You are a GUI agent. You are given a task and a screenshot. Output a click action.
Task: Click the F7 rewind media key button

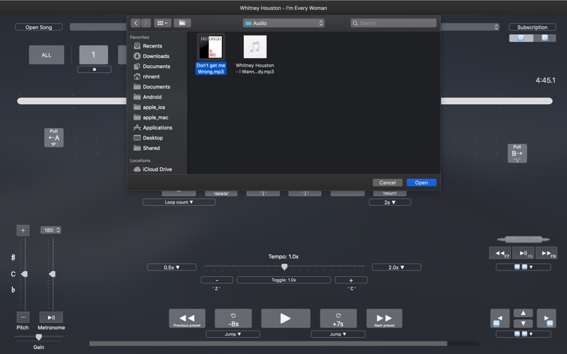point(500,253)
